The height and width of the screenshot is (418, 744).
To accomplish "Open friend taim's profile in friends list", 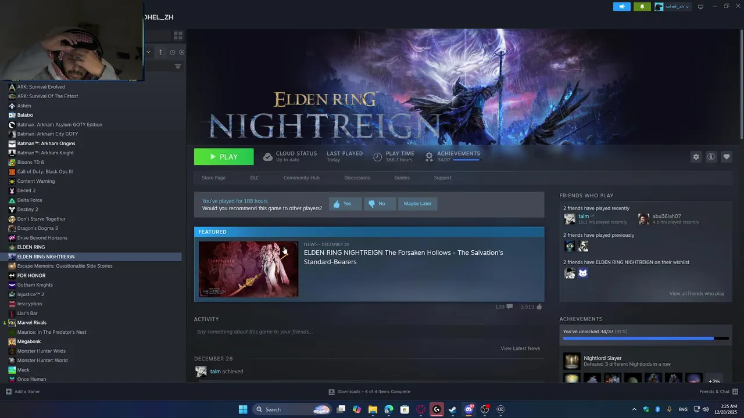I will 584,216.
